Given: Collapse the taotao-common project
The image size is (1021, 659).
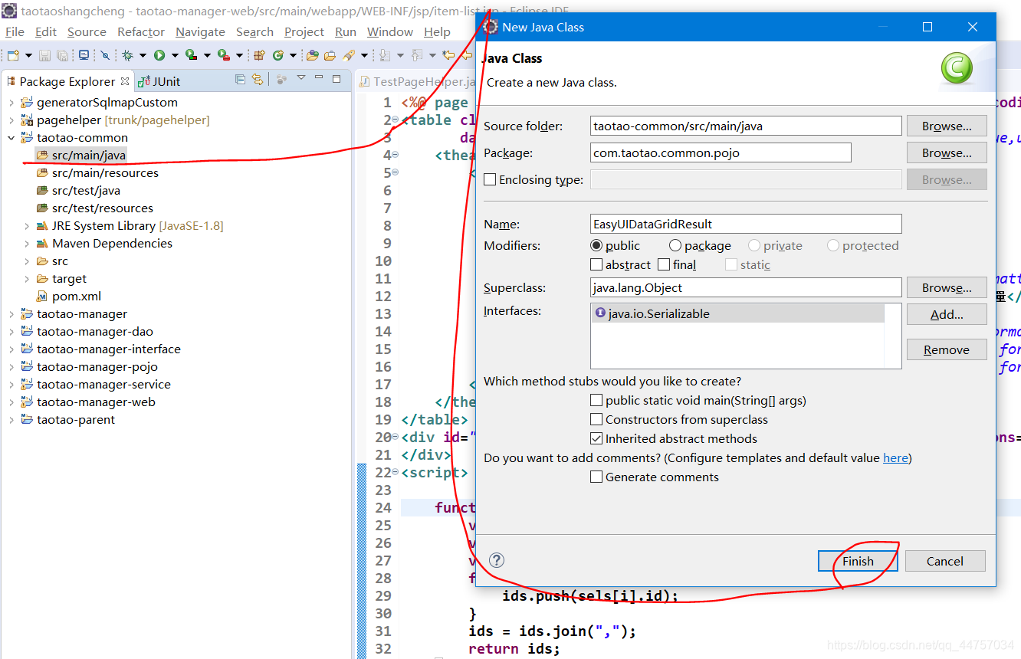Looking at the screenshot, I should 11,138.
